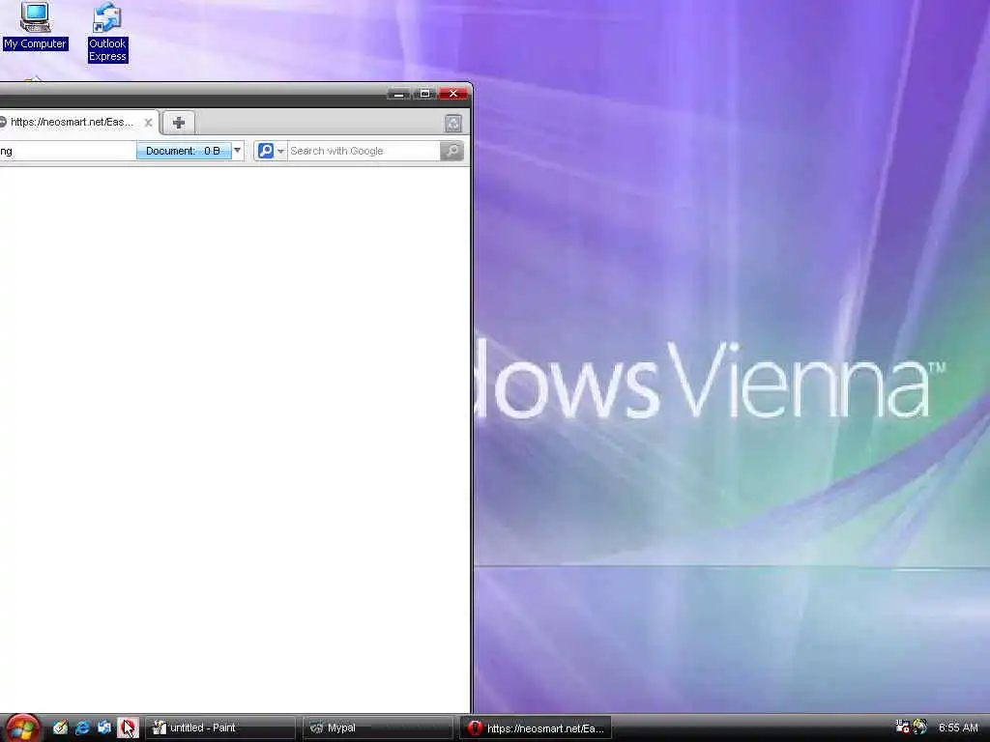
Task: Click the search engine magnifier icon
Action: [x=265, y=151]
